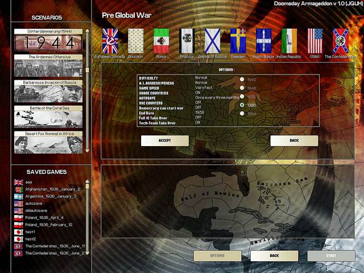Click saved games scroll down arrow
The width and height of the screenshot is (364, 273).
tap(87, 253)
